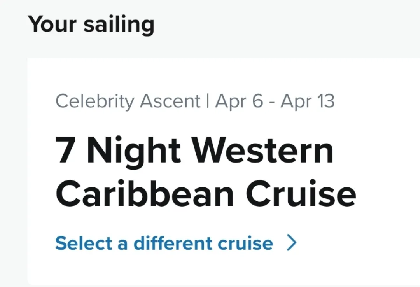The width and height of the screenshot is (420, 287).
Task: Select the Celebrity Ascent ship name
Action: (128, 101)
